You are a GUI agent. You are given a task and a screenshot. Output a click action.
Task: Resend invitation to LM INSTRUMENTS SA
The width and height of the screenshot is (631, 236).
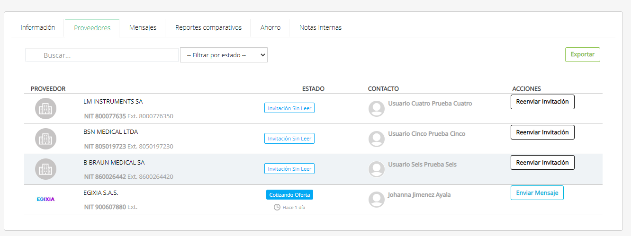[x=542, y=102]
